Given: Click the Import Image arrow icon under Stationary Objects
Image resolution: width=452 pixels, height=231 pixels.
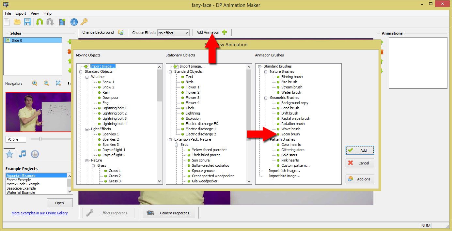Looking at the screenshot, I should click(x=176, y=66).
